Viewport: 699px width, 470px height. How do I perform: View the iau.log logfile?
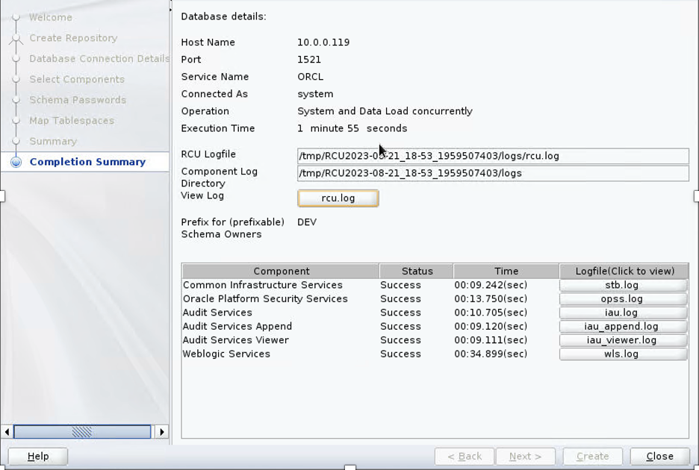tap(623, 313)
